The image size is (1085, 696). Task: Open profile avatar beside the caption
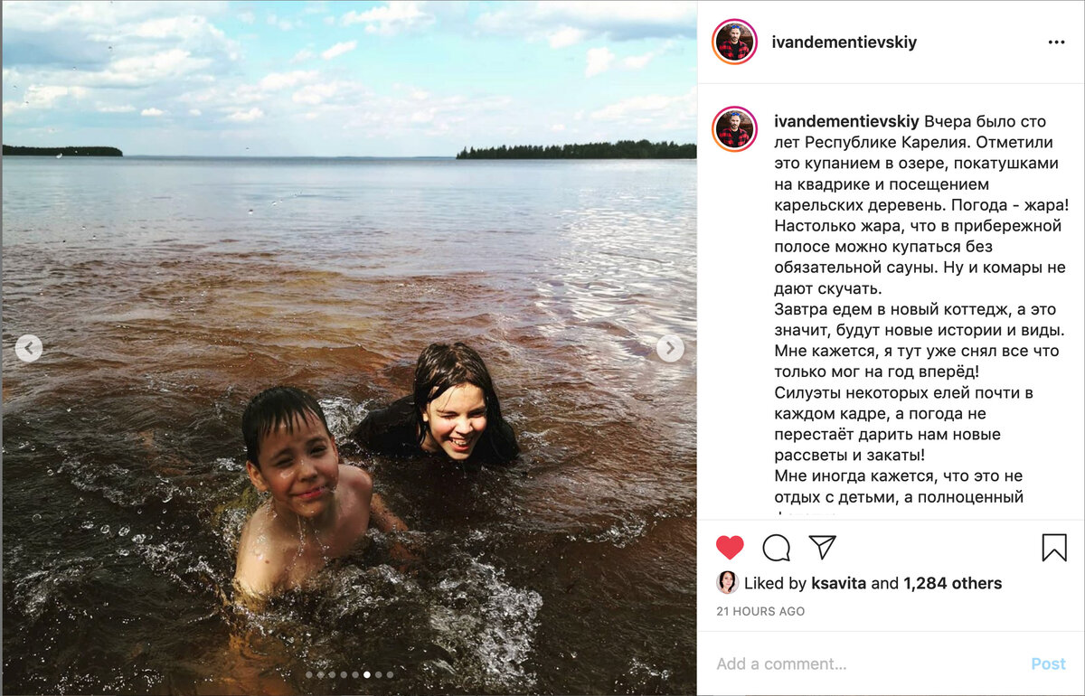pos(735,128)
